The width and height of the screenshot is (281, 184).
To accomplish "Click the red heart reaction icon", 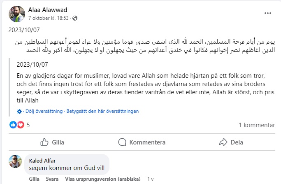I will pos(20,125).
